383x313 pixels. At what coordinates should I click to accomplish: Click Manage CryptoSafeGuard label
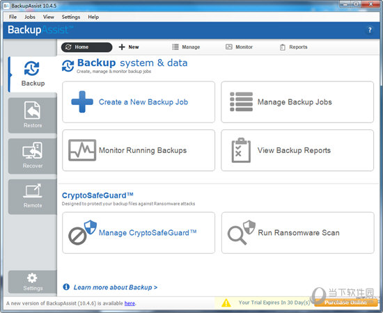[148, 232]
